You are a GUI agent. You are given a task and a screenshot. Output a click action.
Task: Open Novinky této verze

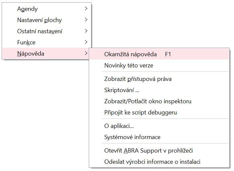(129, 65)
